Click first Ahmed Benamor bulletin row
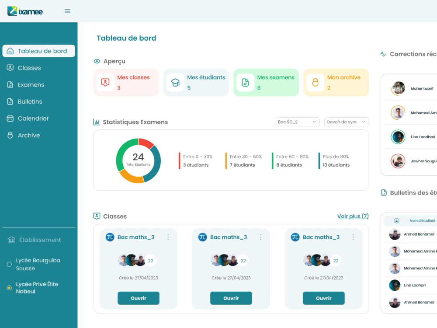Screen dimensions: 437x328 [411, 234]
